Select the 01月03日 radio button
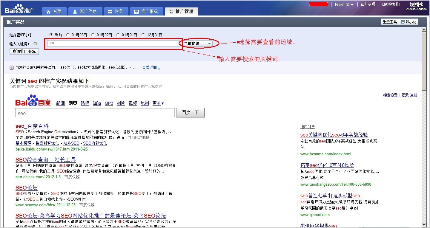 click(68, 35)
